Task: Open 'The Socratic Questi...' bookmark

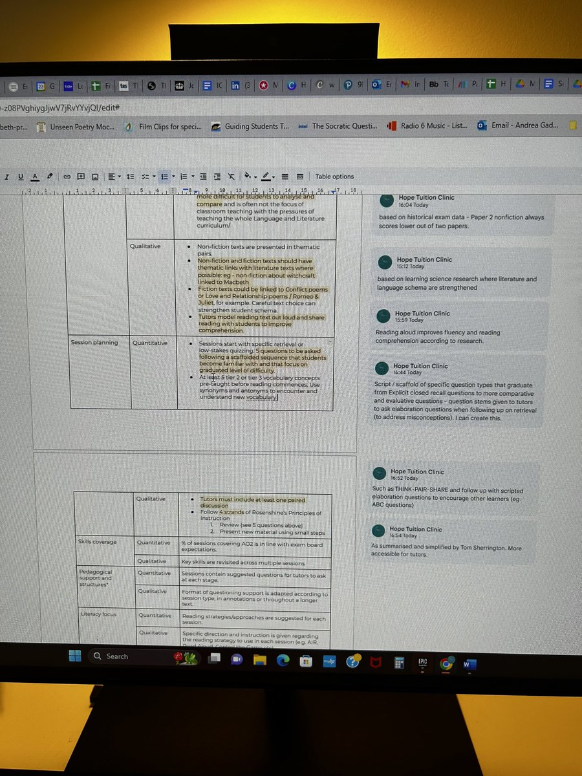Action: [x=337, y=126]
